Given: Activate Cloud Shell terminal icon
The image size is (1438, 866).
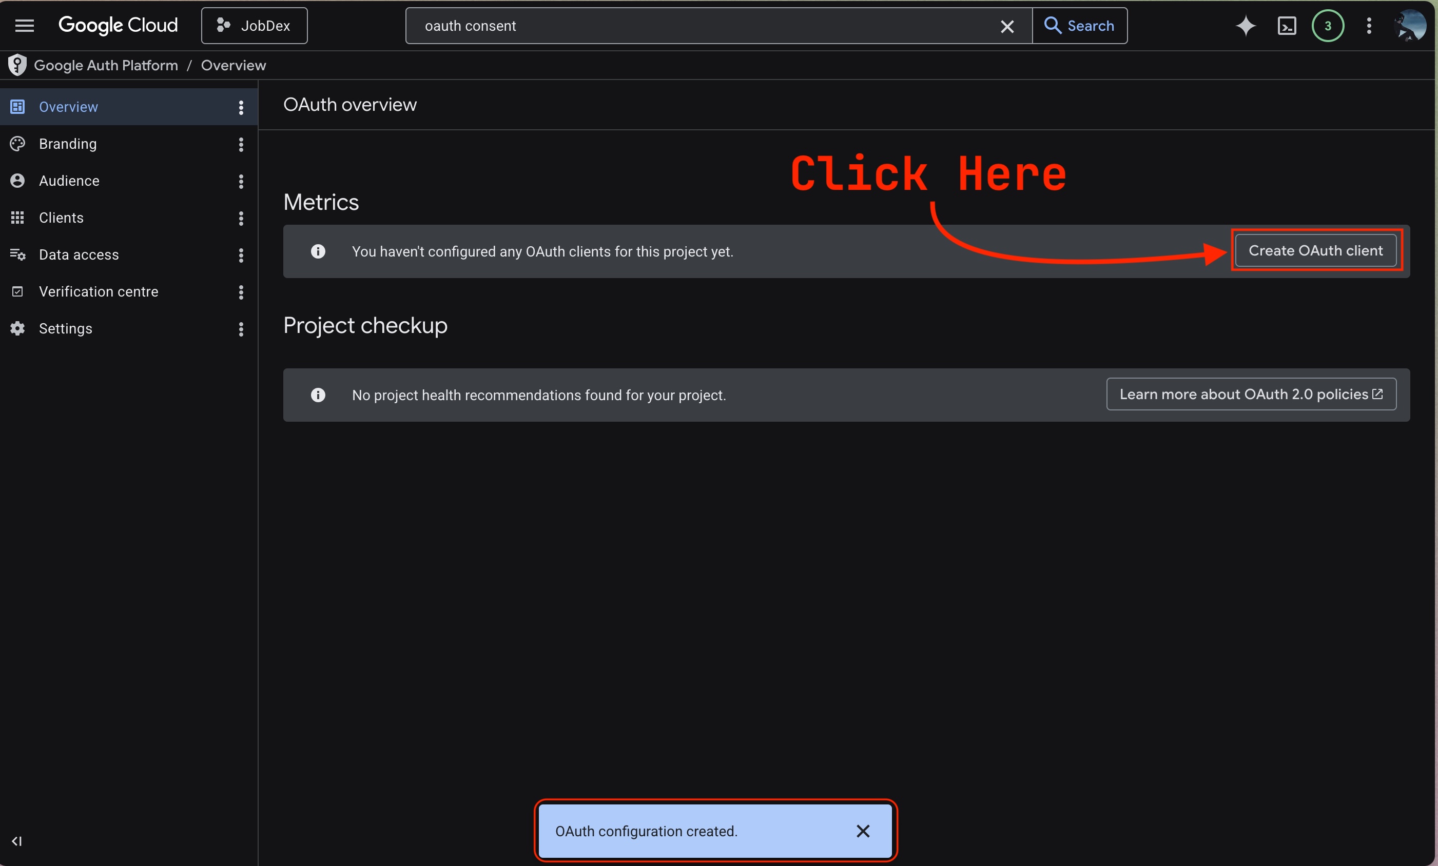Looking at the screenshot, I should pyautogui.click(x=1287, y=26).
